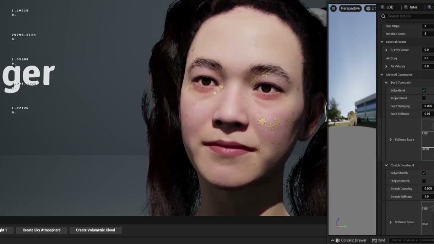
Task: Click the Air Drag label
Action: [391, 58]
